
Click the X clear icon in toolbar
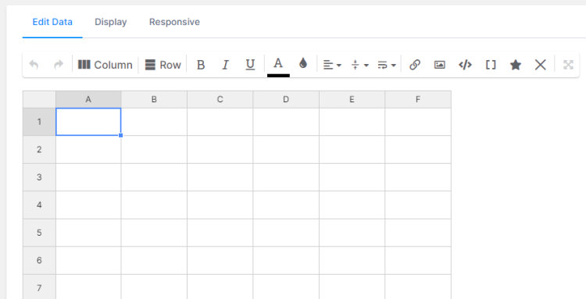pyautogui.click(x=541, y=65)
